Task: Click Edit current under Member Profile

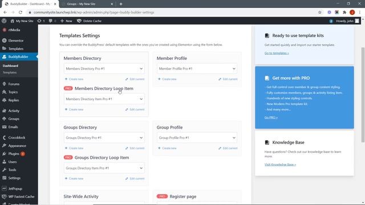Action: click(x=228, y=79)
